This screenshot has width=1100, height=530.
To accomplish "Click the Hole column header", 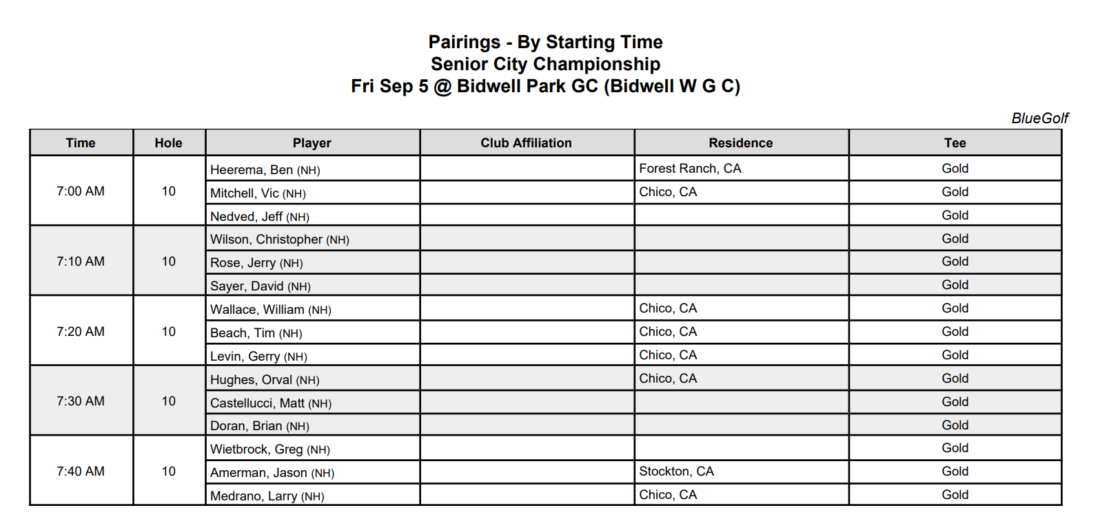I will (168, 143).
